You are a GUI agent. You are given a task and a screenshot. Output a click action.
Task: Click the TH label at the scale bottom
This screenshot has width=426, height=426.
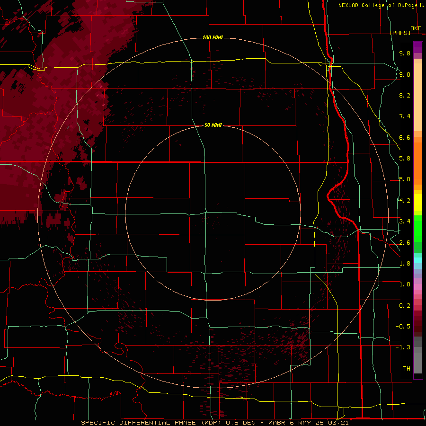407,369
